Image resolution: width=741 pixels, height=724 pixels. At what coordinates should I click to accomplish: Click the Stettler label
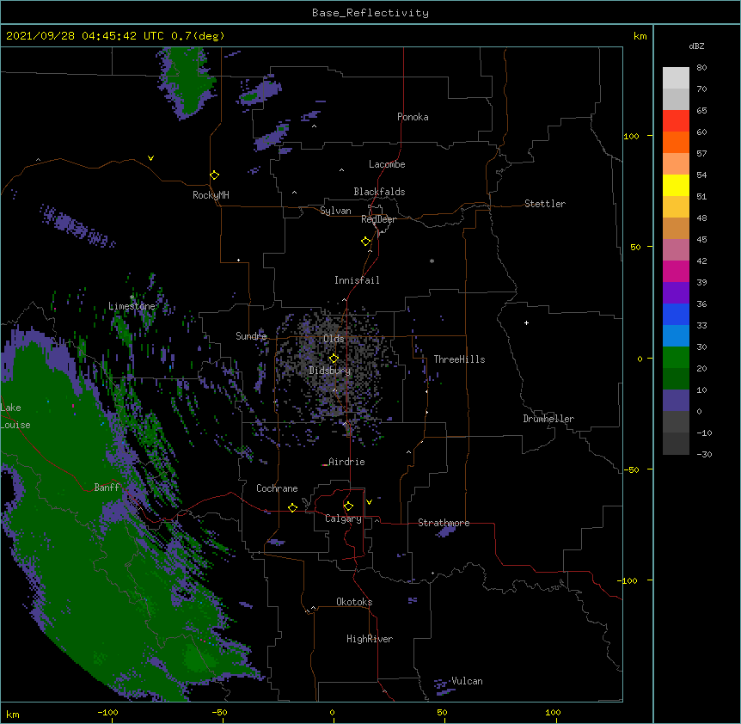(x=545, y=204)
